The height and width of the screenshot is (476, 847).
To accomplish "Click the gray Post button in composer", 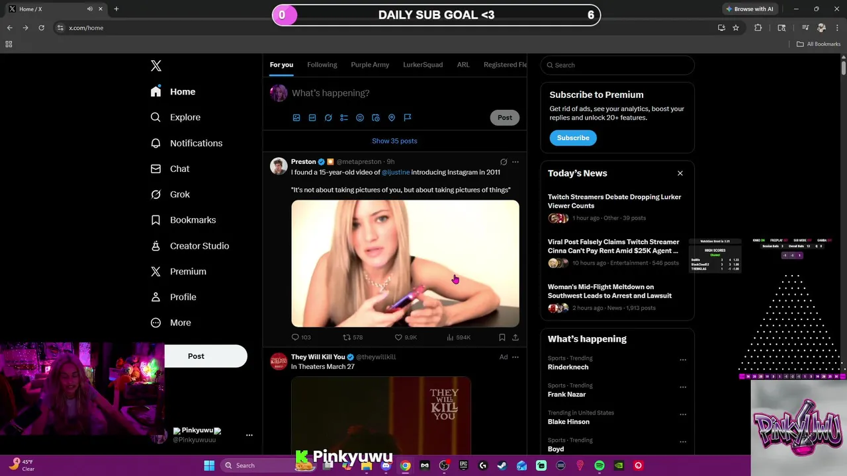I will coord(505,118).
